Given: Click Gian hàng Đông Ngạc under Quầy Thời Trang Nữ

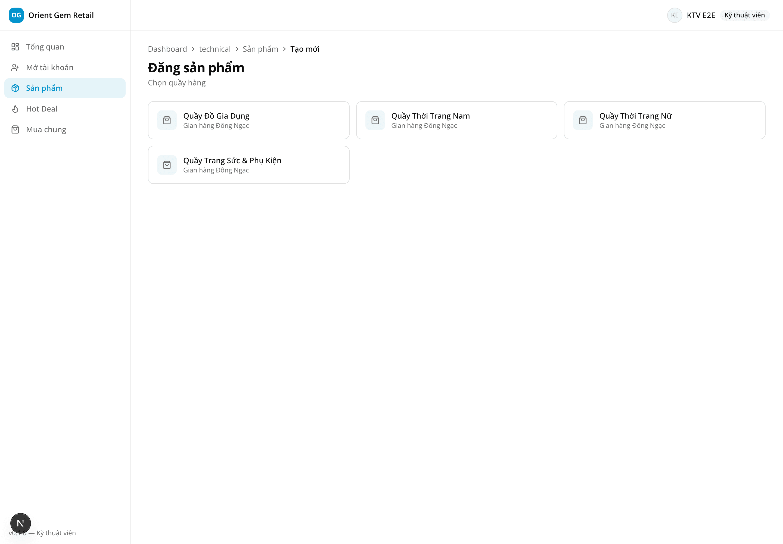Looking at the screenshot, I should point(632,126).
